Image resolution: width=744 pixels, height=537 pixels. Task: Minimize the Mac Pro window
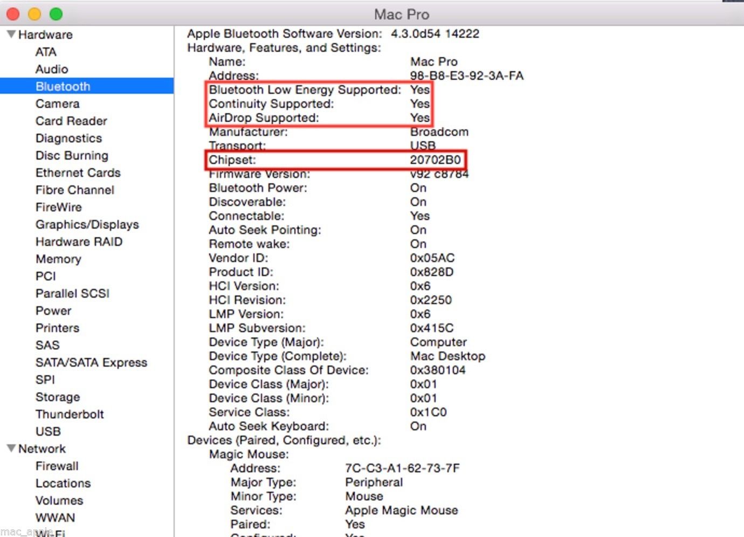(x=34, y=14)
